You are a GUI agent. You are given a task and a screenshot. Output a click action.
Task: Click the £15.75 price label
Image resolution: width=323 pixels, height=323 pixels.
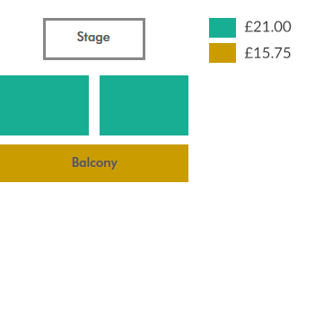click(x=267, y=53)
